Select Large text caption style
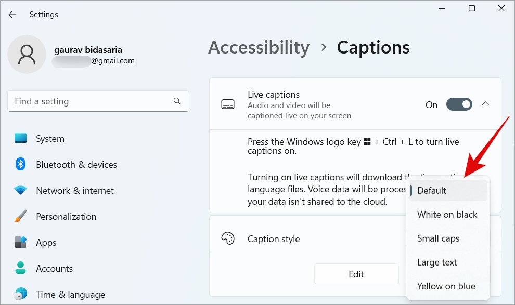 (x=448, y=262)
